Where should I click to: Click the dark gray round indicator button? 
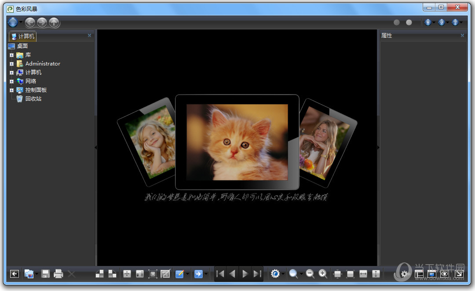[397, 22]
